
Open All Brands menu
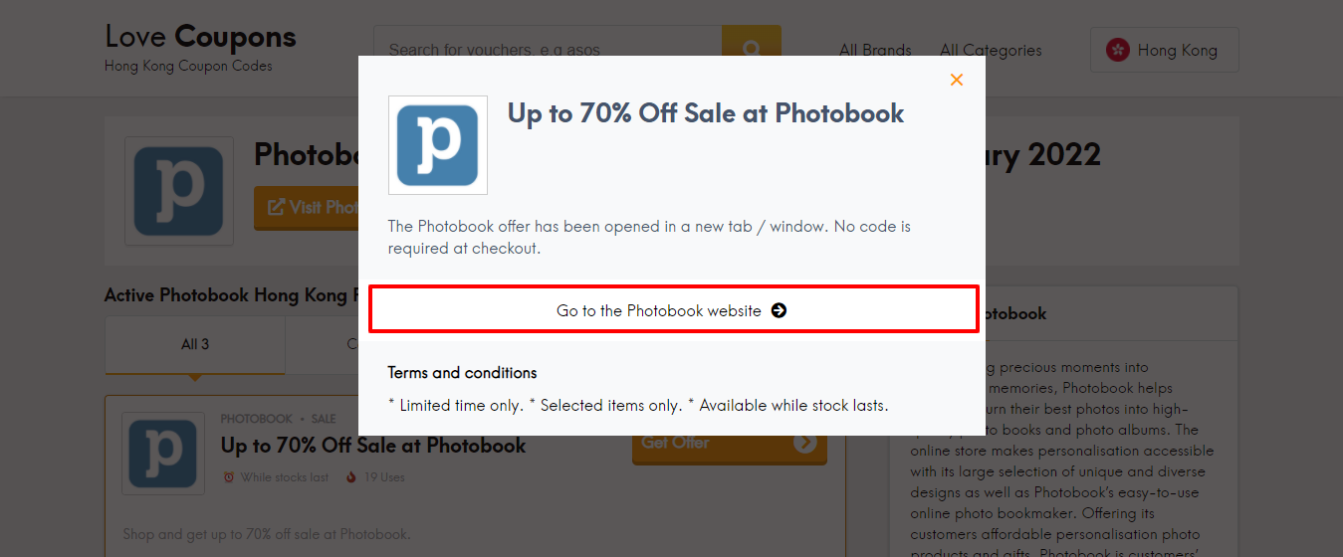point(875,50)
